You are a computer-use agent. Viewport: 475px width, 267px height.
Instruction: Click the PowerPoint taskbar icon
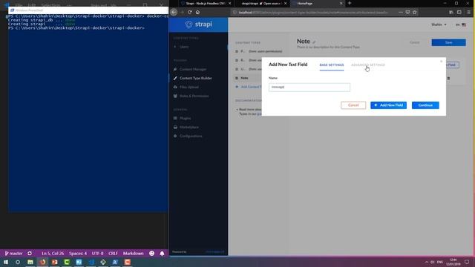(x=54, y=262)
